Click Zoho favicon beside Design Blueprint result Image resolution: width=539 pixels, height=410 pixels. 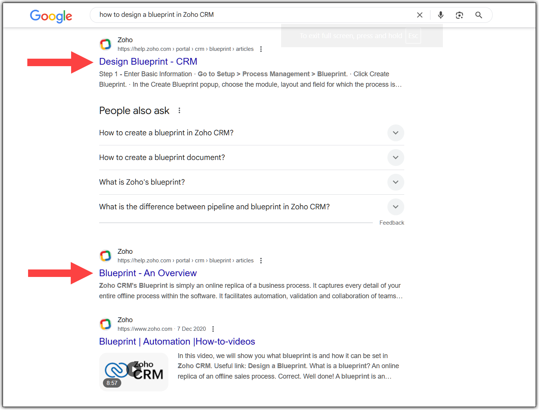[x=106, y=44]
